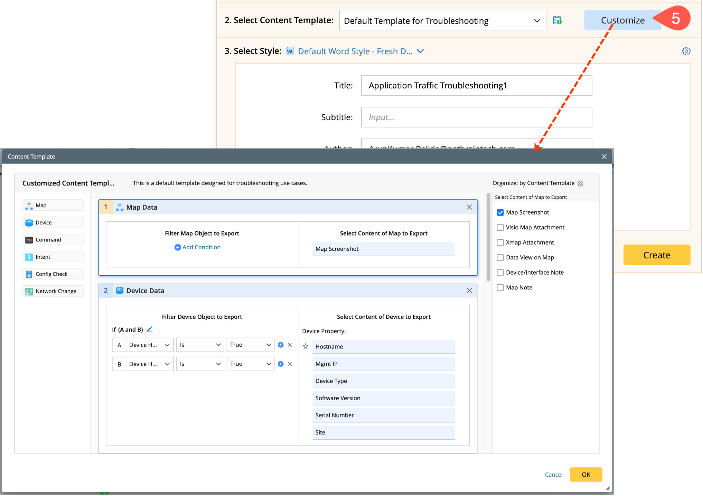Remove the Device Data section

tap(469, 290)
